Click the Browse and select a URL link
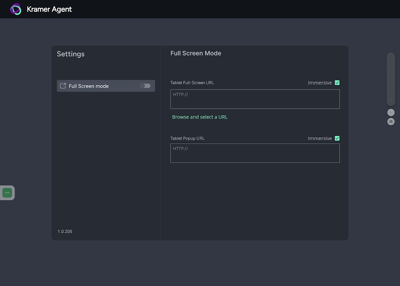Image resolution: width=400 pixels, height=286 pixels. 200,117
